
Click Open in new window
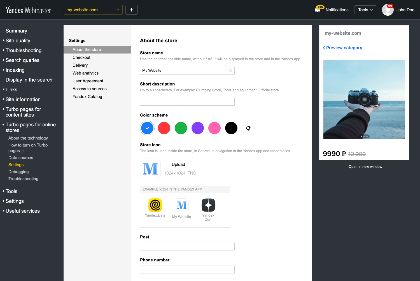[x=365, y=167]
